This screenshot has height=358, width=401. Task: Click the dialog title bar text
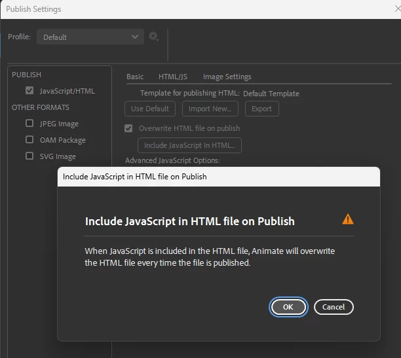135,177
